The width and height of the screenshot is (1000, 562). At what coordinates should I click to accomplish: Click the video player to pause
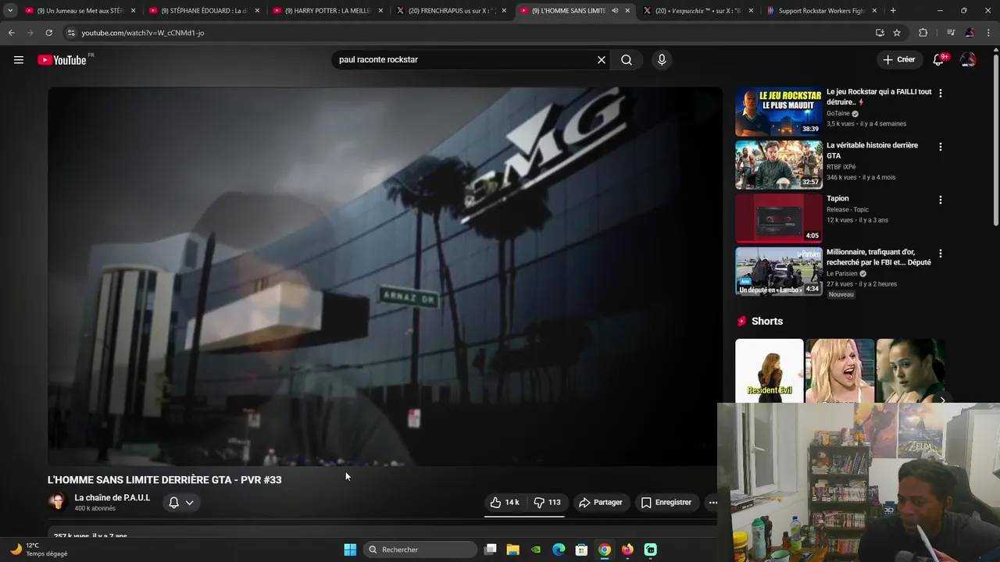tap(384, 277)
